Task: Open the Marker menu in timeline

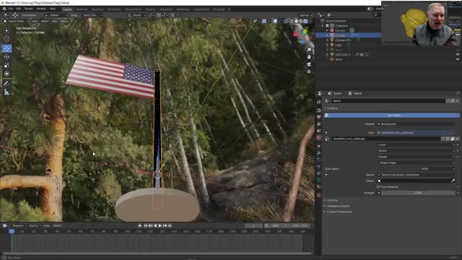Action: 57,225
